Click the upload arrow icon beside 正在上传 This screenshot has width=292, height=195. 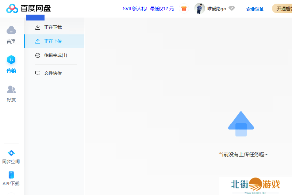click(38, 41)
